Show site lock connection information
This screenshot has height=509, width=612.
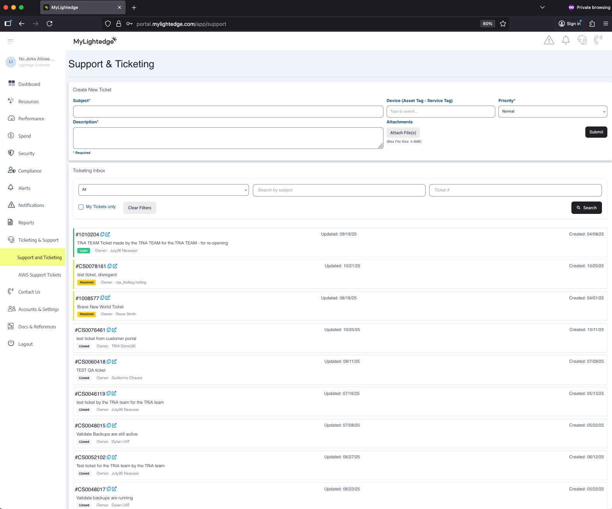pos(119,24)
